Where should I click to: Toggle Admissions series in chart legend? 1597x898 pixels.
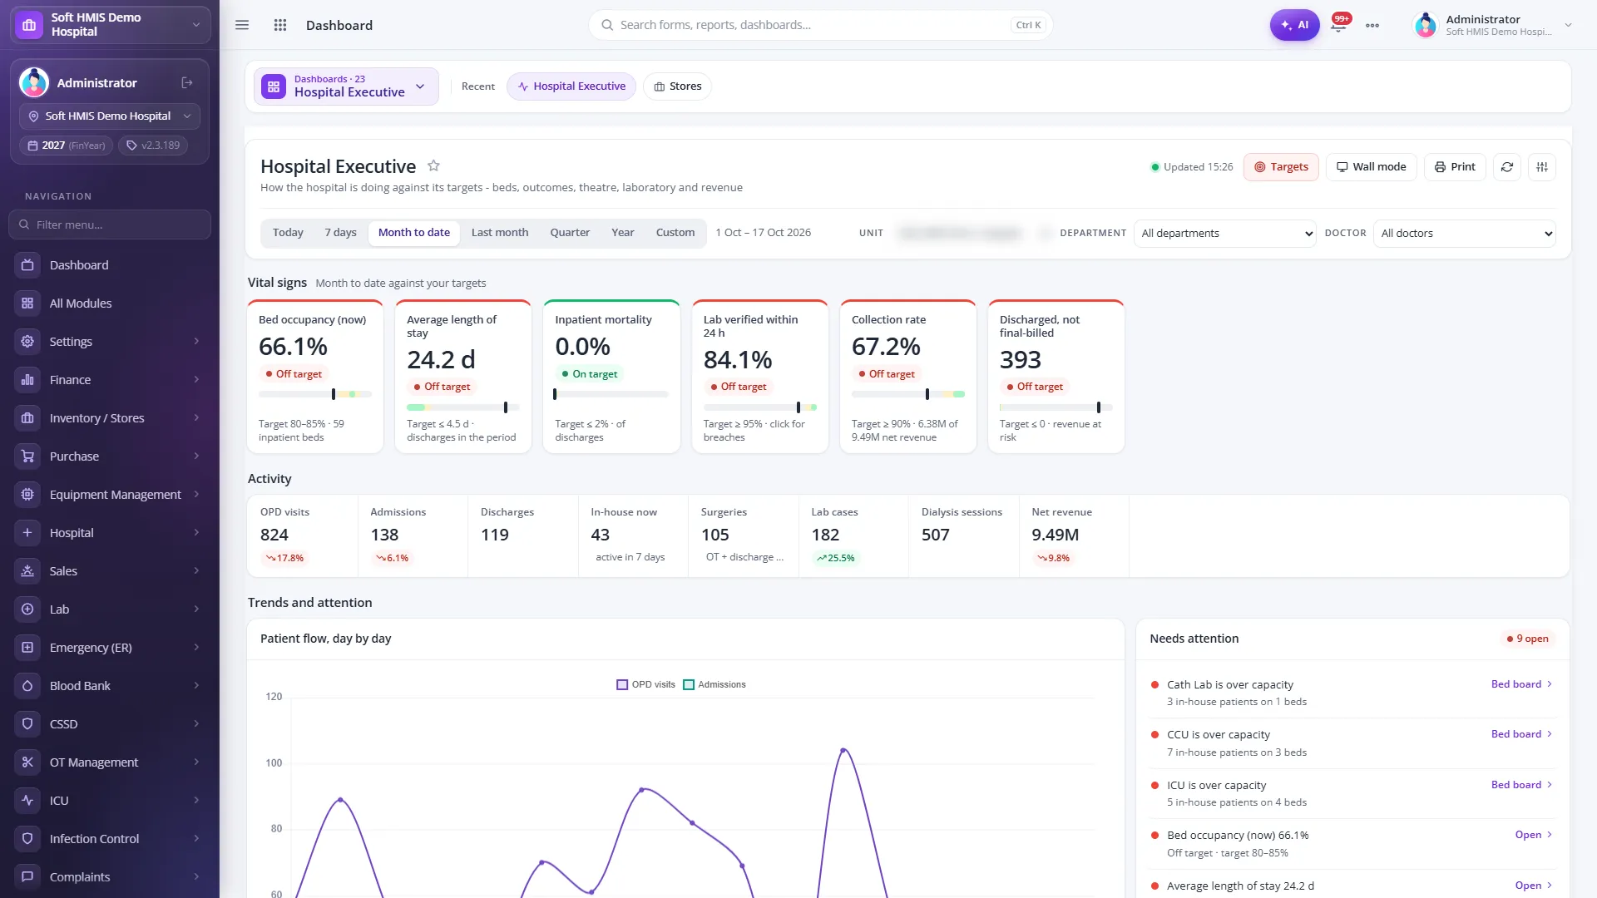tap(714, 684)
